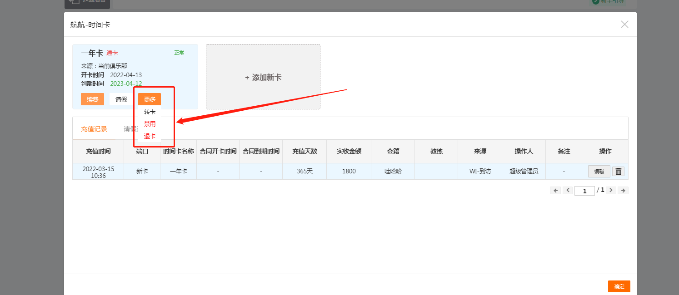The width and height of the screenshot is (679, 295).
Task: Jump to last page arrow
Action: [x=623, y=191]
